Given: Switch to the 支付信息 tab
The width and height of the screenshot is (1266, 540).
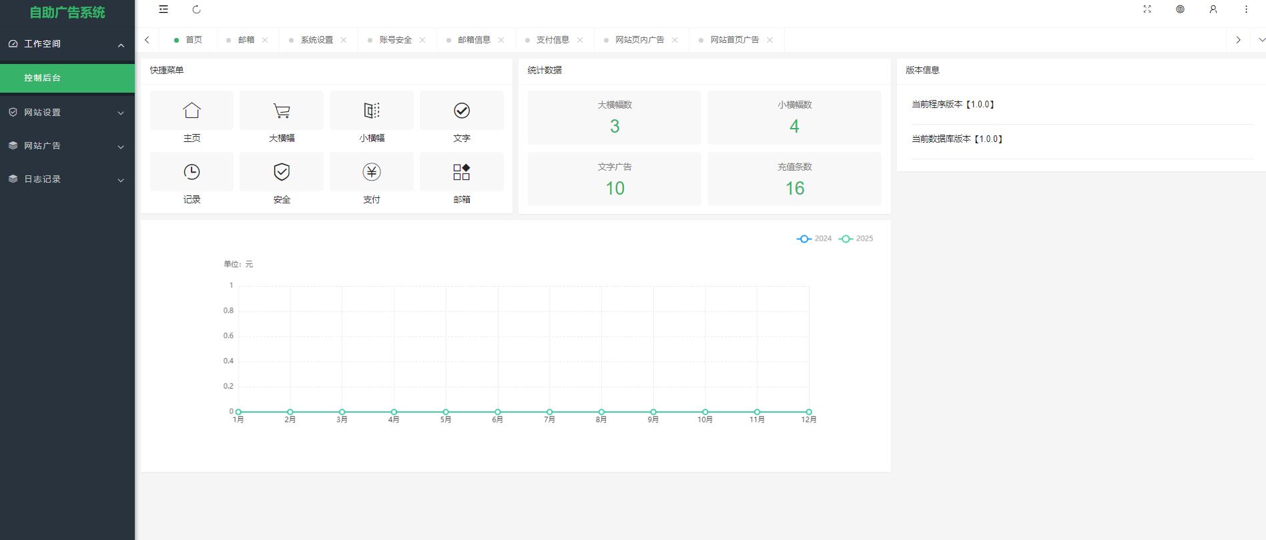Looking at the screenshot, I should pyautogui.click(x=553, y=40).
